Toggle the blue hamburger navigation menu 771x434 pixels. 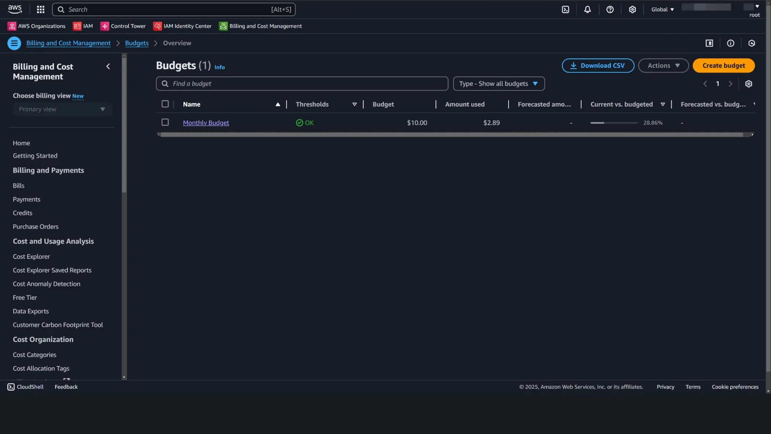pyautogui.click(x=14, y=43)
